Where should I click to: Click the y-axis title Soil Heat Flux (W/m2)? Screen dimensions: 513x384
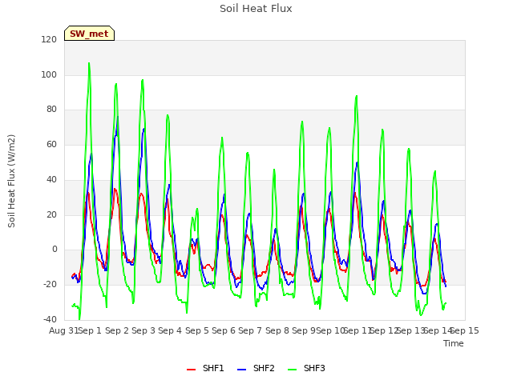11,181
